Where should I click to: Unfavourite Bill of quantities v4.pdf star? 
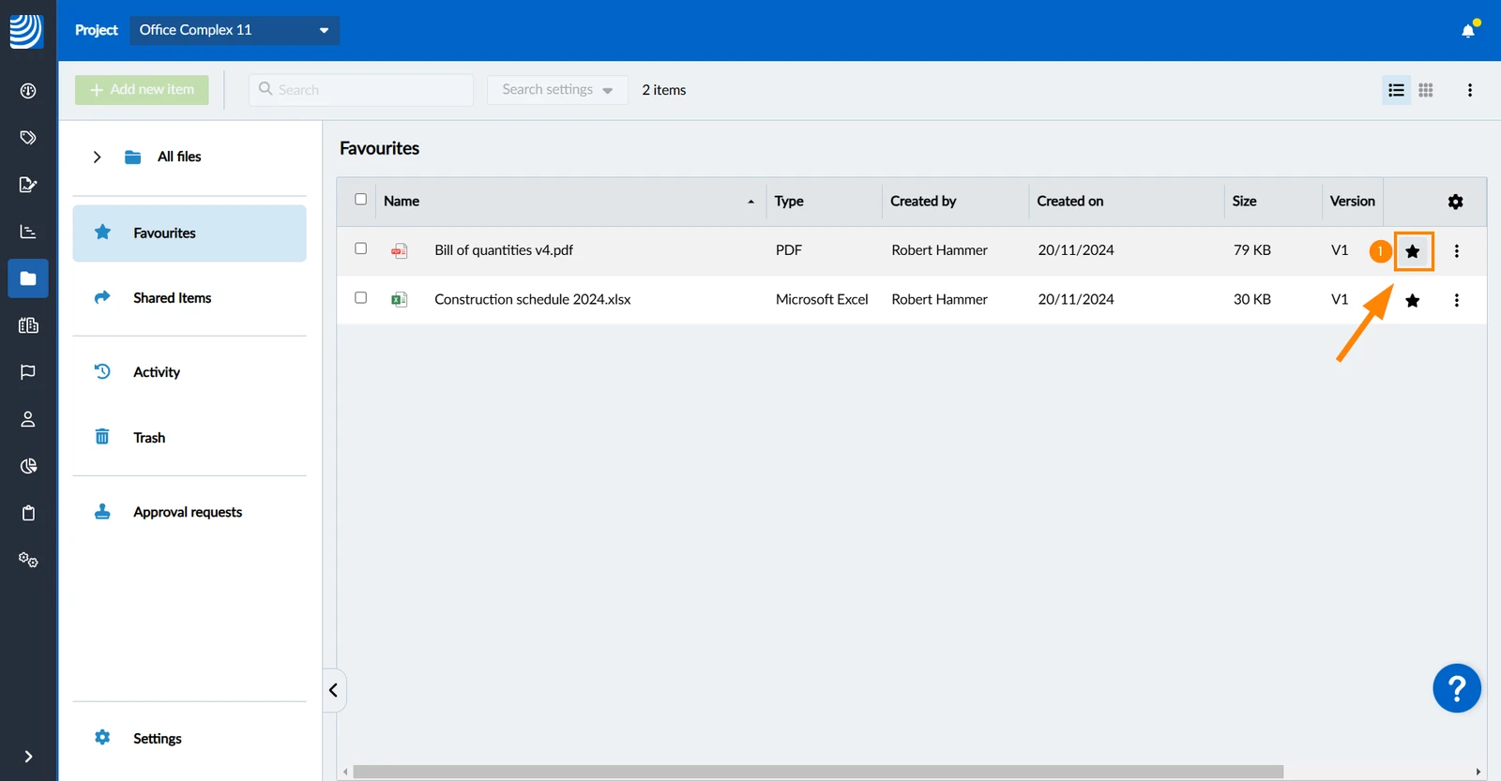(1413, 251)
